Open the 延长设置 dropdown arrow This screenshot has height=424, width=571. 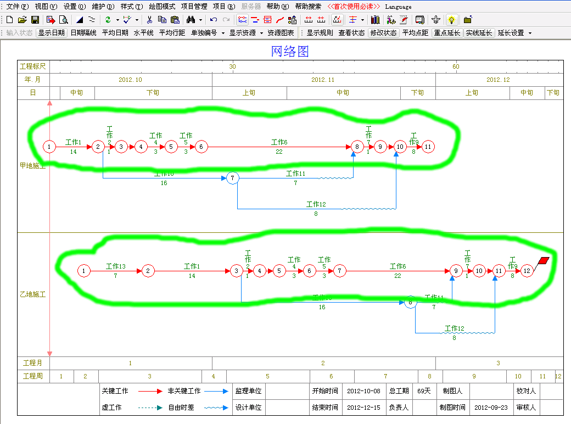[530, 33]
